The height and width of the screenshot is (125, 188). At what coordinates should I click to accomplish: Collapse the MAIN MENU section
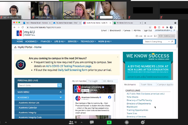point(40,92)
